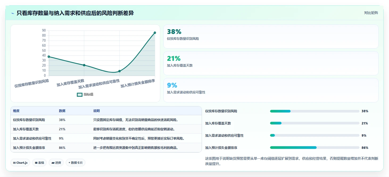Click progress label 仅按库存数量识别风险

point(221,111)
